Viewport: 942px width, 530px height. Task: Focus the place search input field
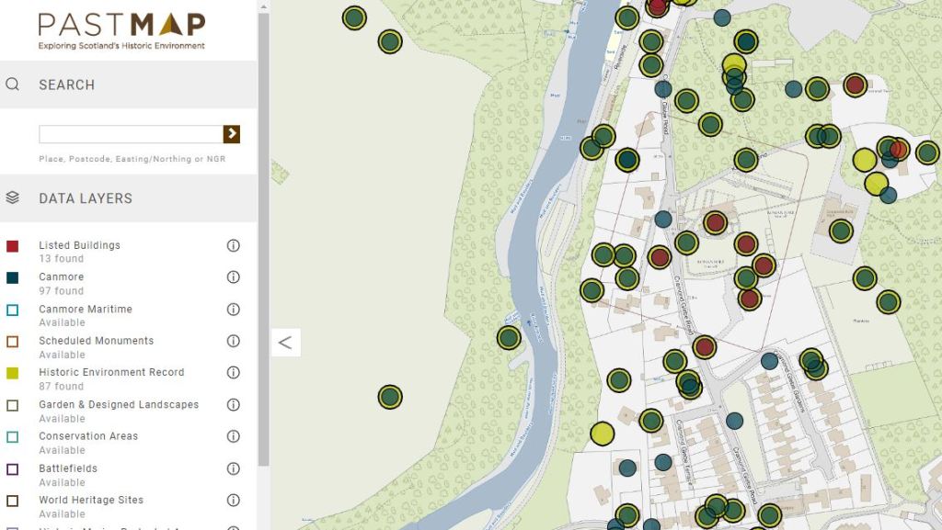[131, 134]
